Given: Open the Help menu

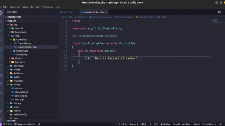Looking at the screenshot, I should [57, 7].
